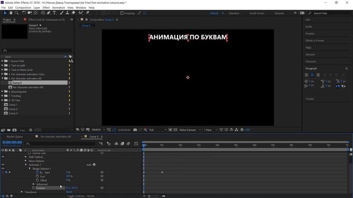This screenshot has height=198, width=353.
Task: Expand the Path Options property group
Action: click(x=26, y=157)
